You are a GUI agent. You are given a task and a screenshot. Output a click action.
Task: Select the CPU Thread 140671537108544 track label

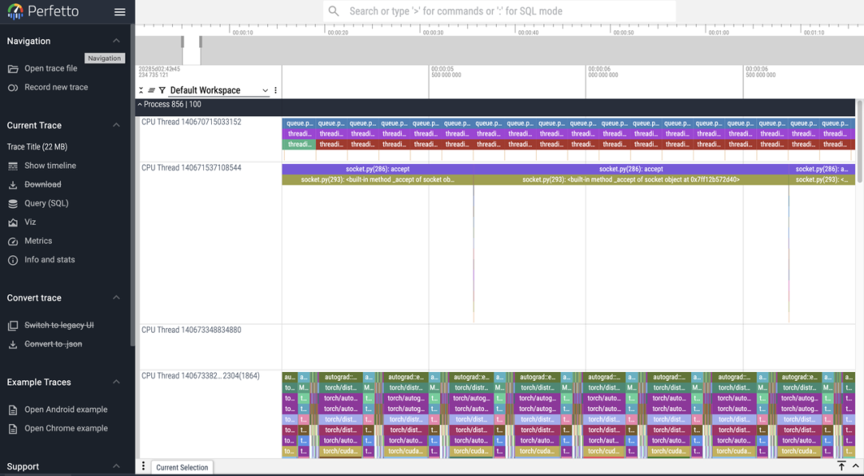[191, 167]
